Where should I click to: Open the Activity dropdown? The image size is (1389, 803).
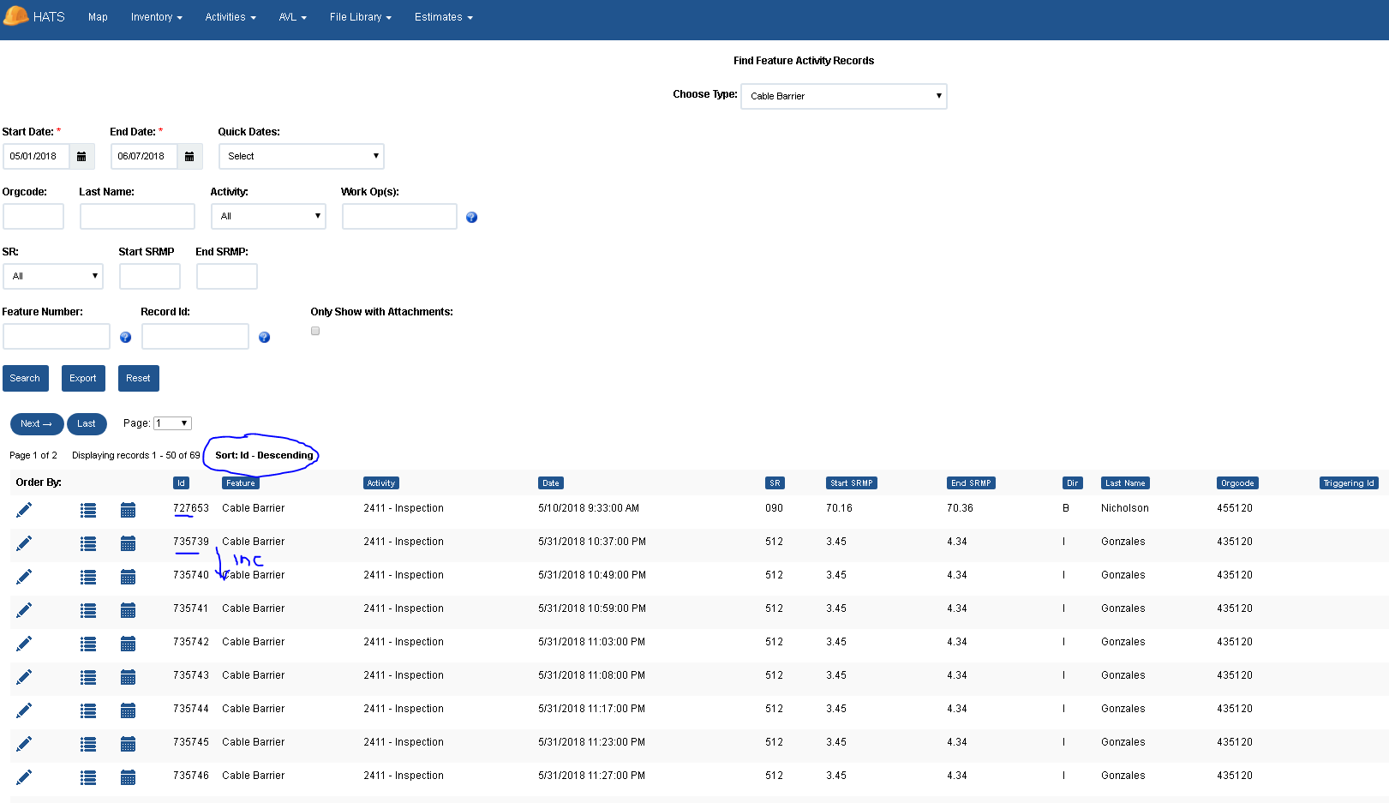(268, 216)
